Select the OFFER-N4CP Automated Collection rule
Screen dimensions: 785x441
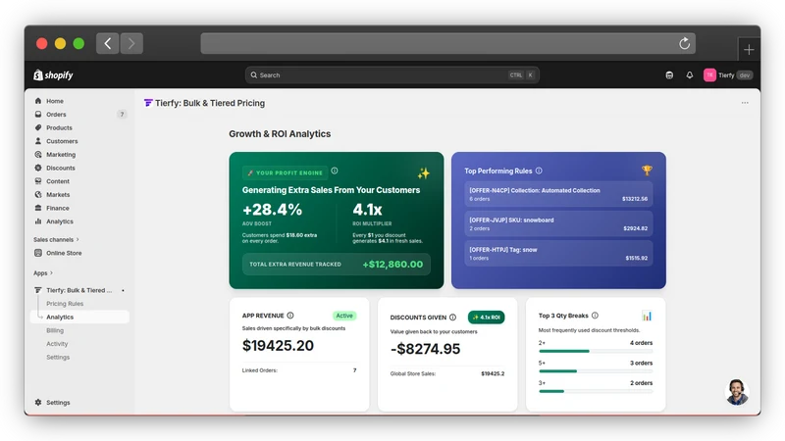[558, 194]
